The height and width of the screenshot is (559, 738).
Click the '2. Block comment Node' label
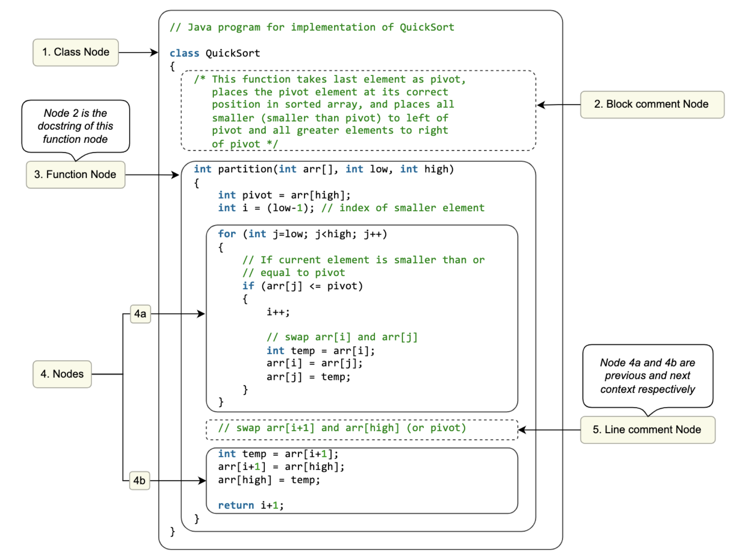pos(652,104)
